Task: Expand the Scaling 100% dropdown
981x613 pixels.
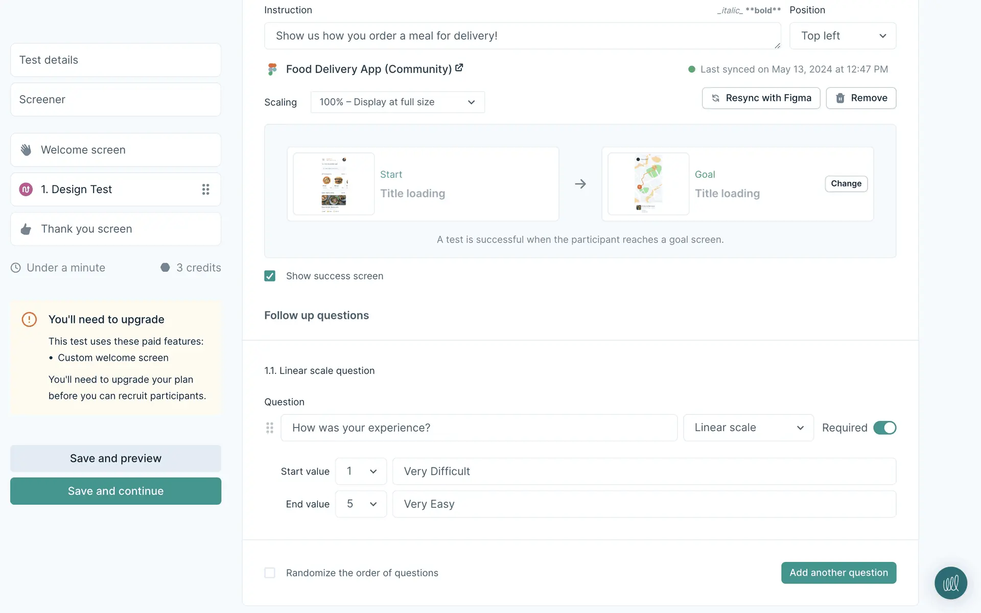Action: [x=397, y=102]
